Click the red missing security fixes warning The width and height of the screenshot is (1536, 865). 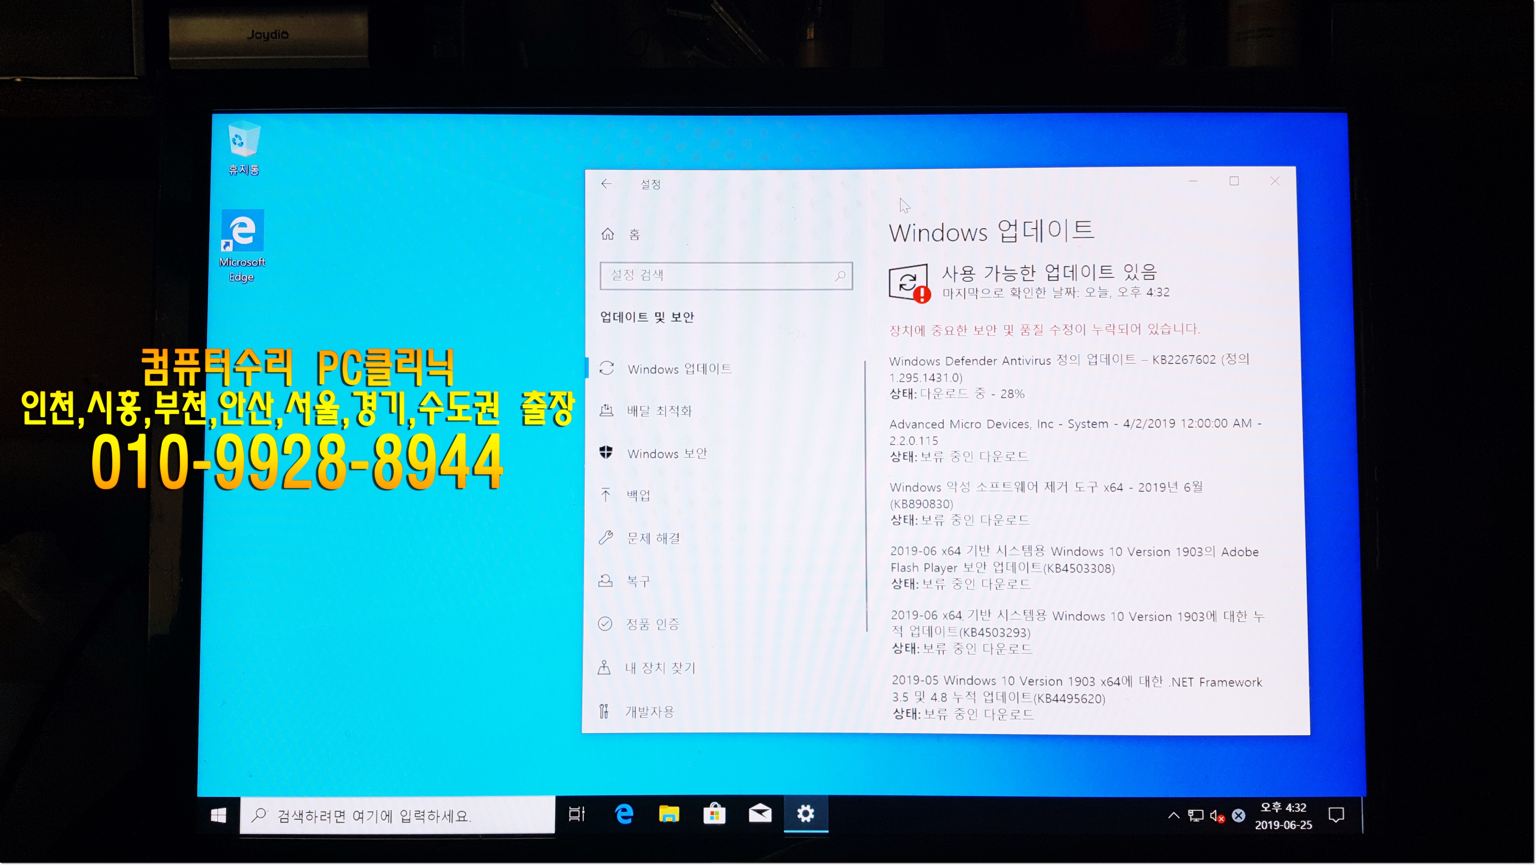pyautogui.click(x=1044, y=330)
